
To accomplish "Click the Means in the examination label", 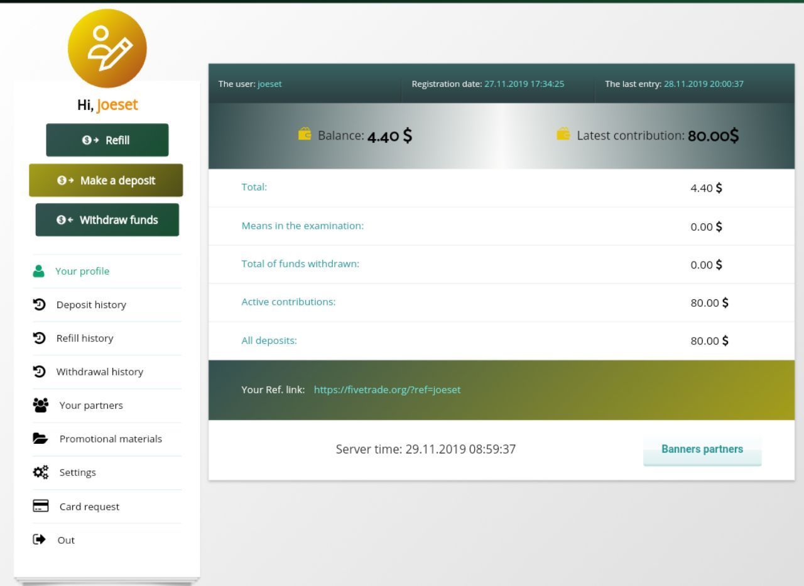I will pyautogui.click(x=303, y=226).
